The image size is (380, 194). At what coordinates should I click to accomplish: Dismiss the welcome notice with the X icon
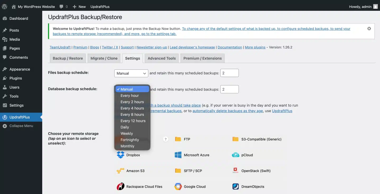click(x=369, y=29)
